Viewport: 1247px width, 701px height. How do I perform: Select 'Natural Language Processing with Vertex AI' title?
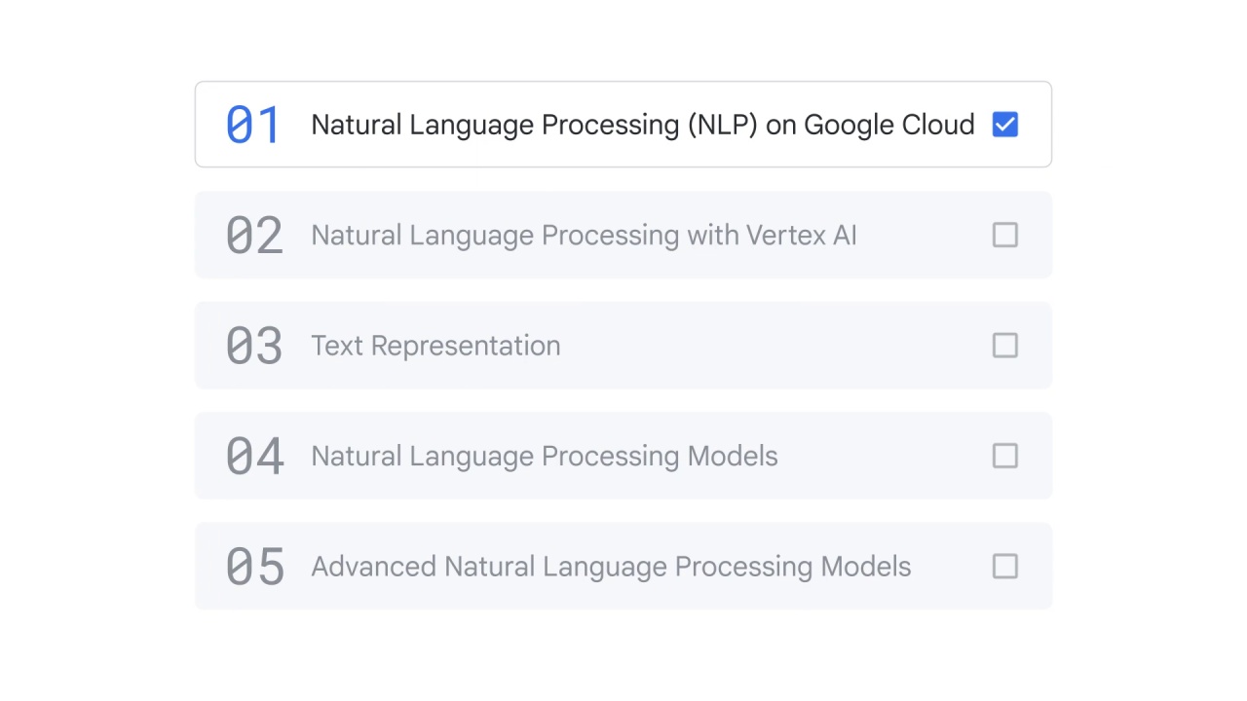[584, 236]
